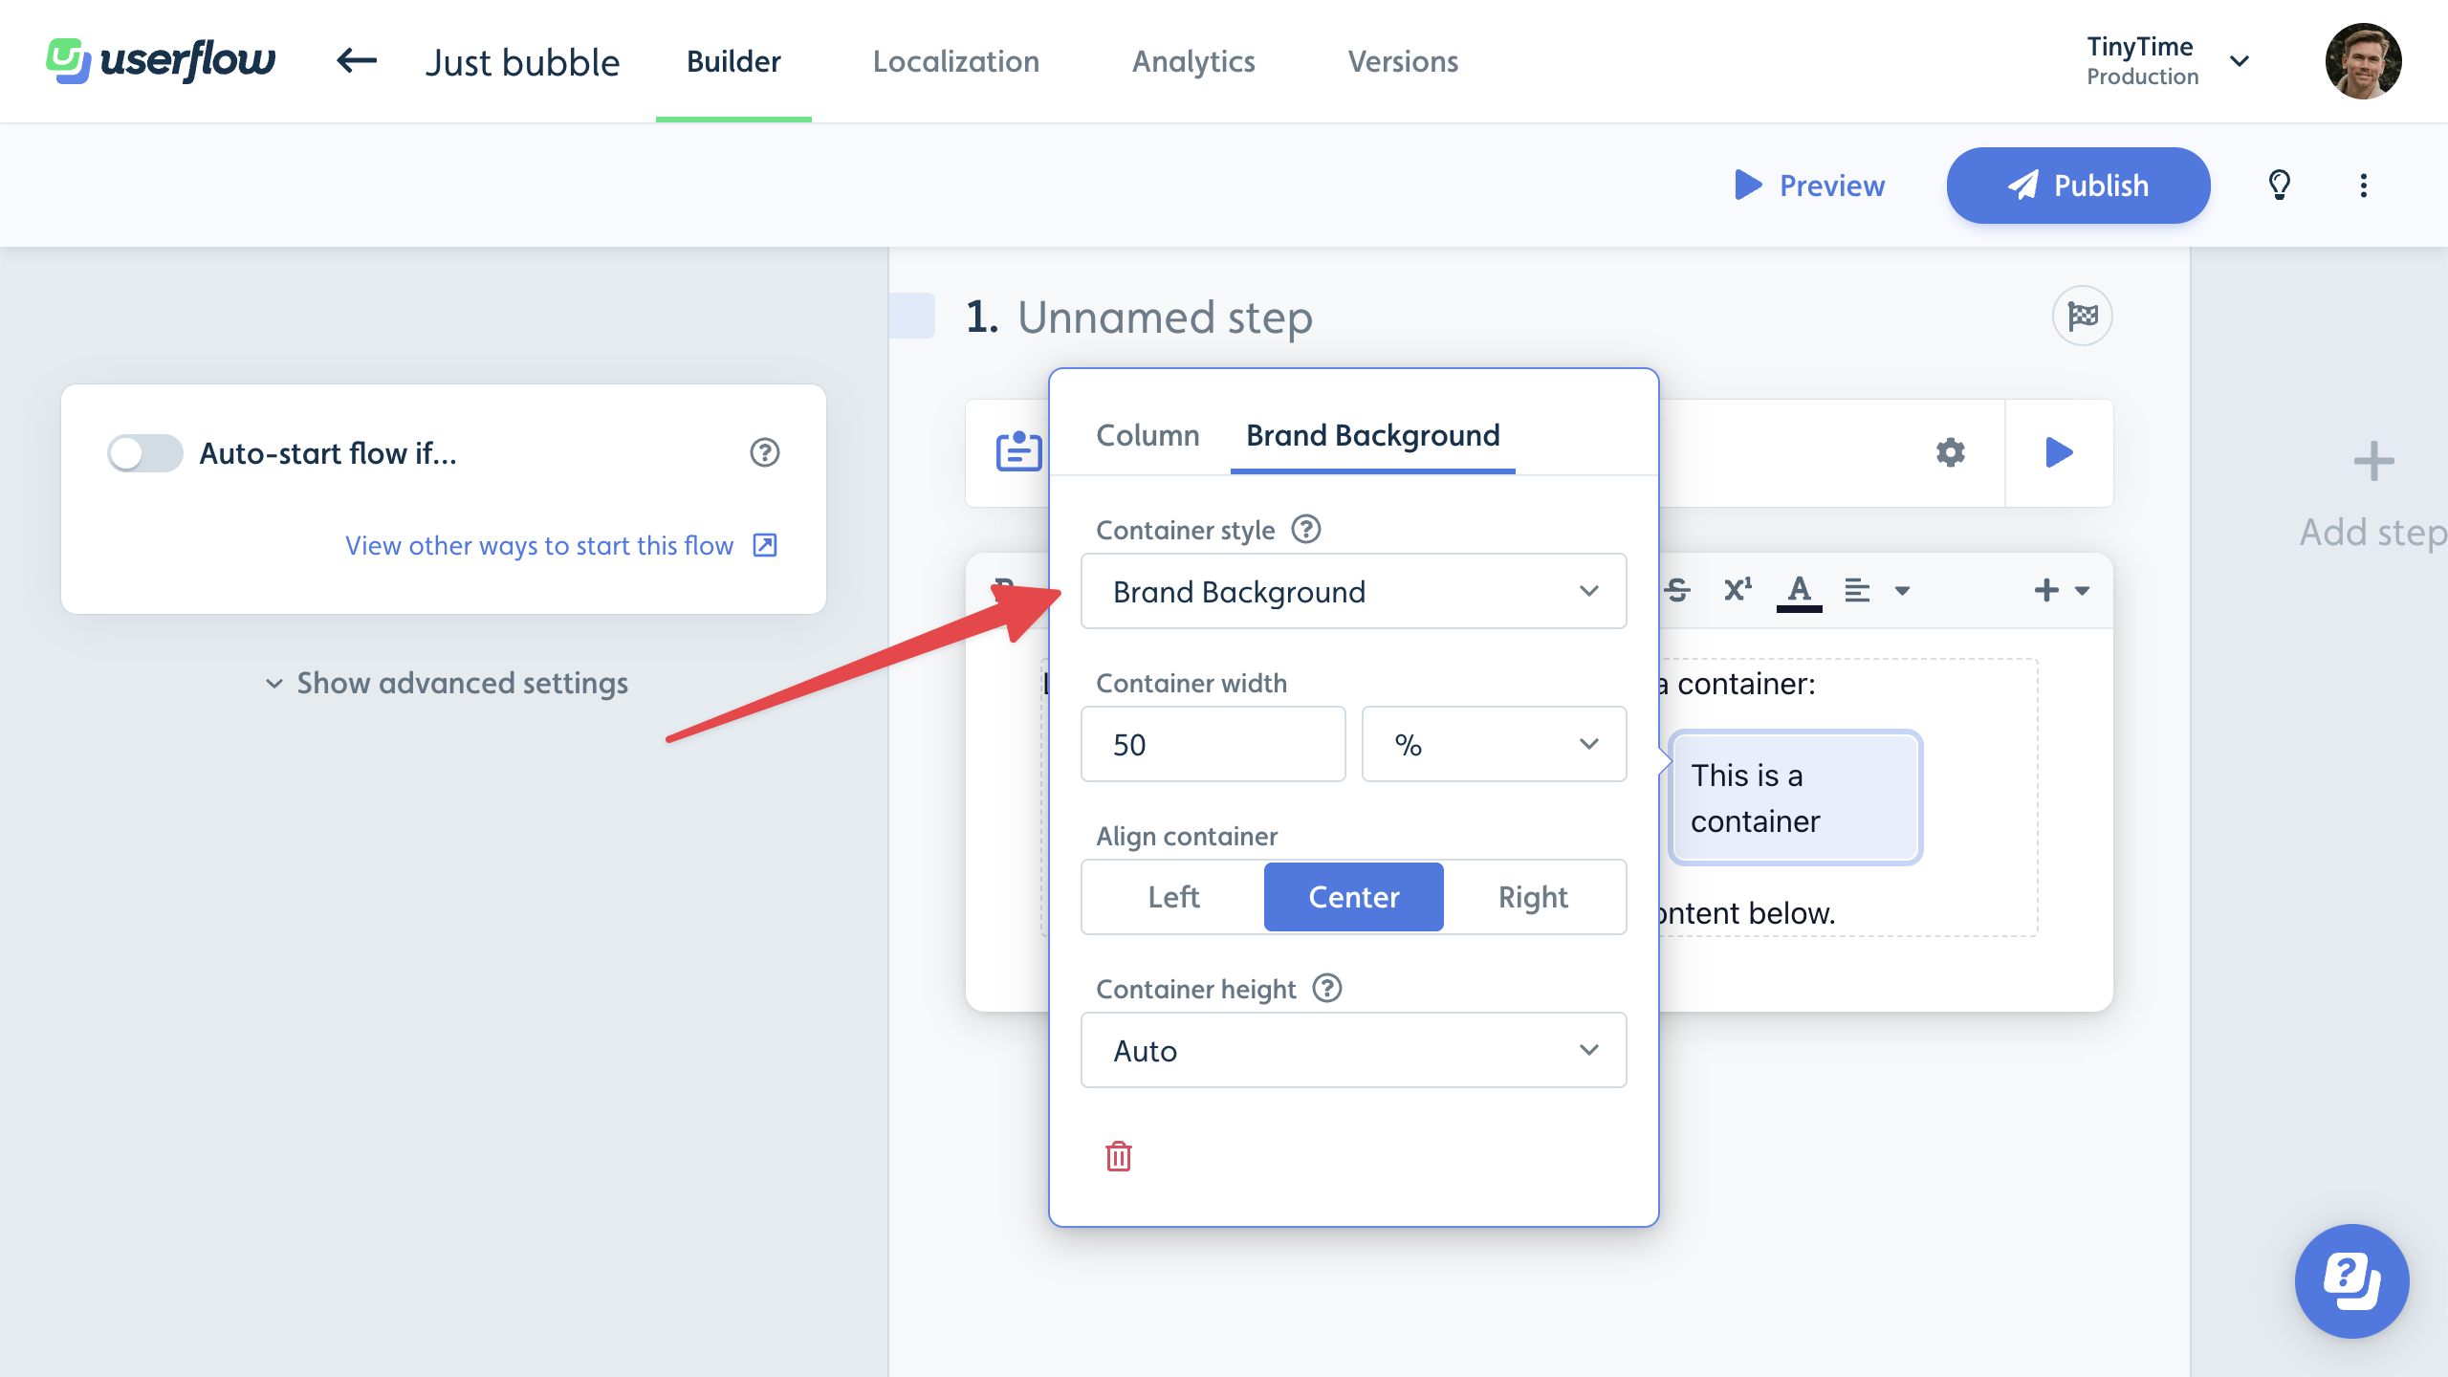Switch to the Column tab

tap(1147, 435)
